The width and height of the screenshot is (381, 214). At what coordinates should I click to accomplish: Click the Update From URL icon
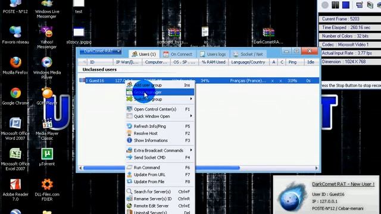[130, 174]
